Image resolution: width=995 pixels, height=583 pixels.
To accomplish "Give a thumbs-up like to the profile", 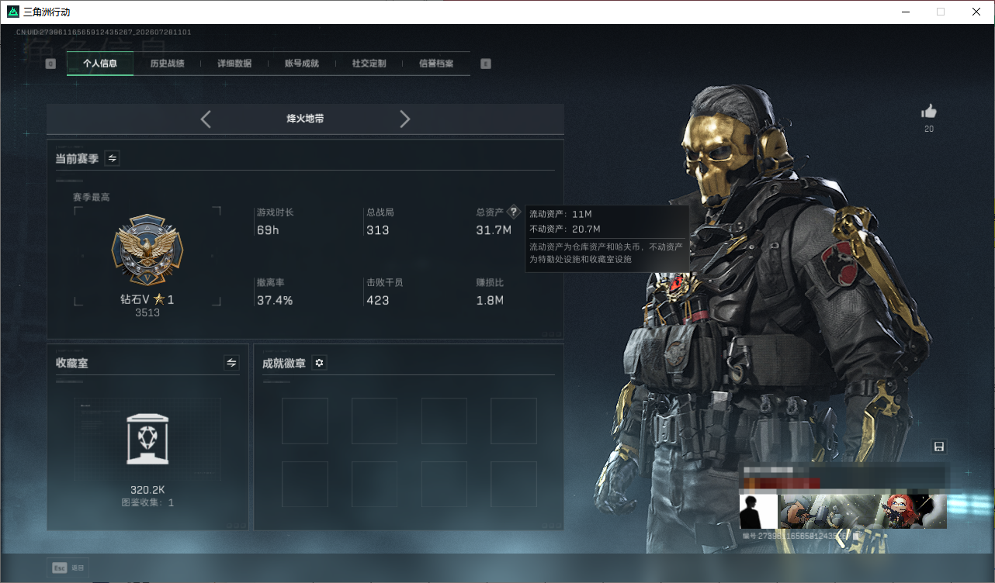I will point(929,112).
